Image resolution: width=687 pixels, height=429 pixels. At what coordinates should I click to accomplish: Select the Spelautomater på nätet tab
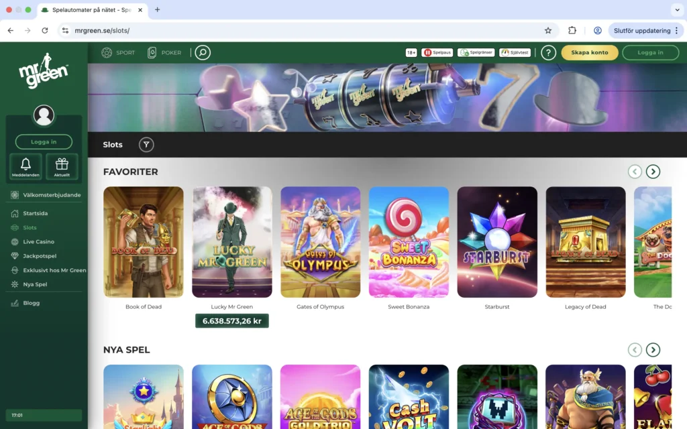pos(91,9)
